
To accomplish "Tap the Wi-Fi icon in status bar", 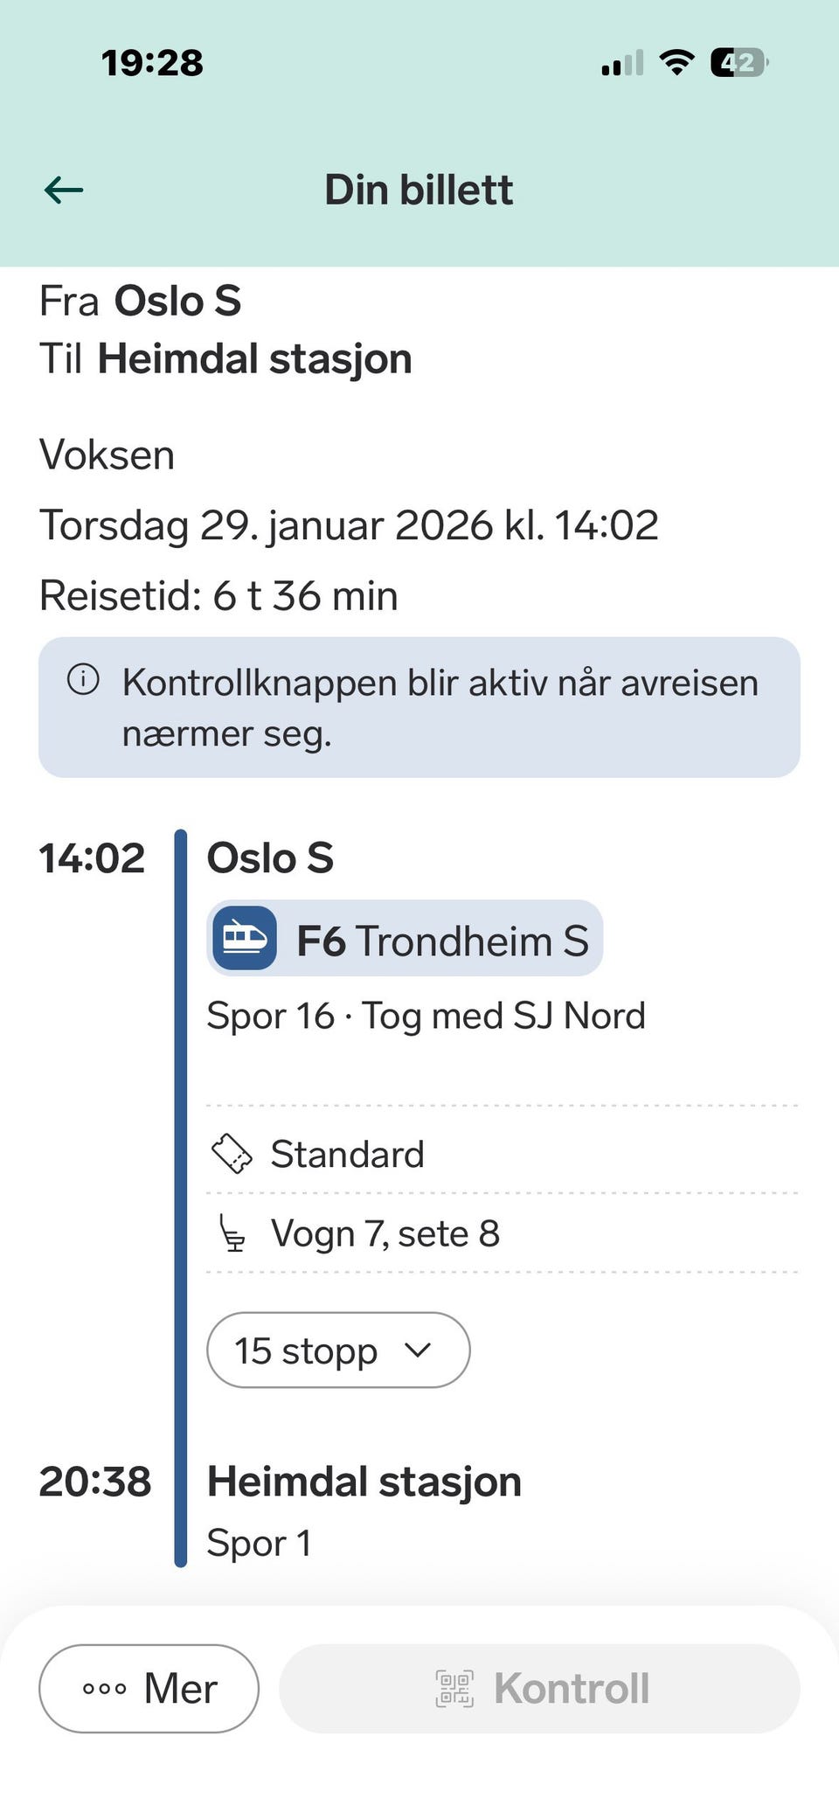I will (x=676, y=63).
